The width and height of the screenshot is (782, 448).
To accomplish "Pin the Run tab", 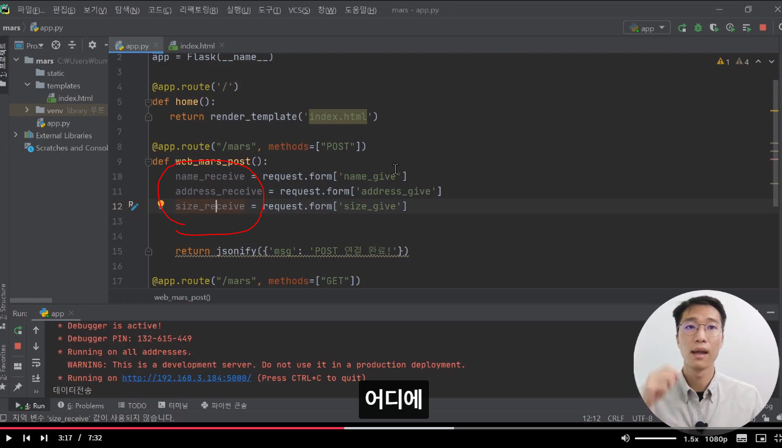I will point(18,386).
